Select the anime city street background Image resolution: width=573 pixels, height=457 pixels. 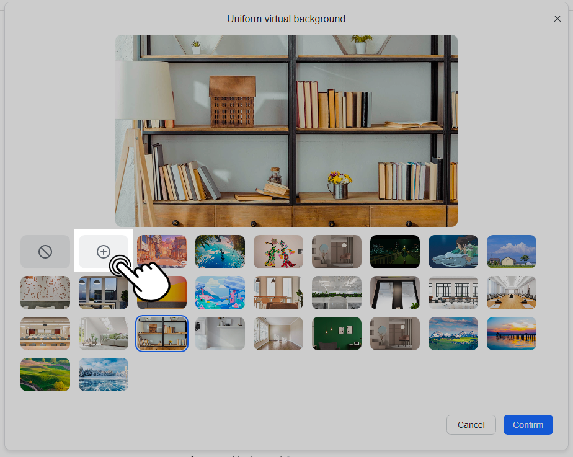(x=162, y=252)
